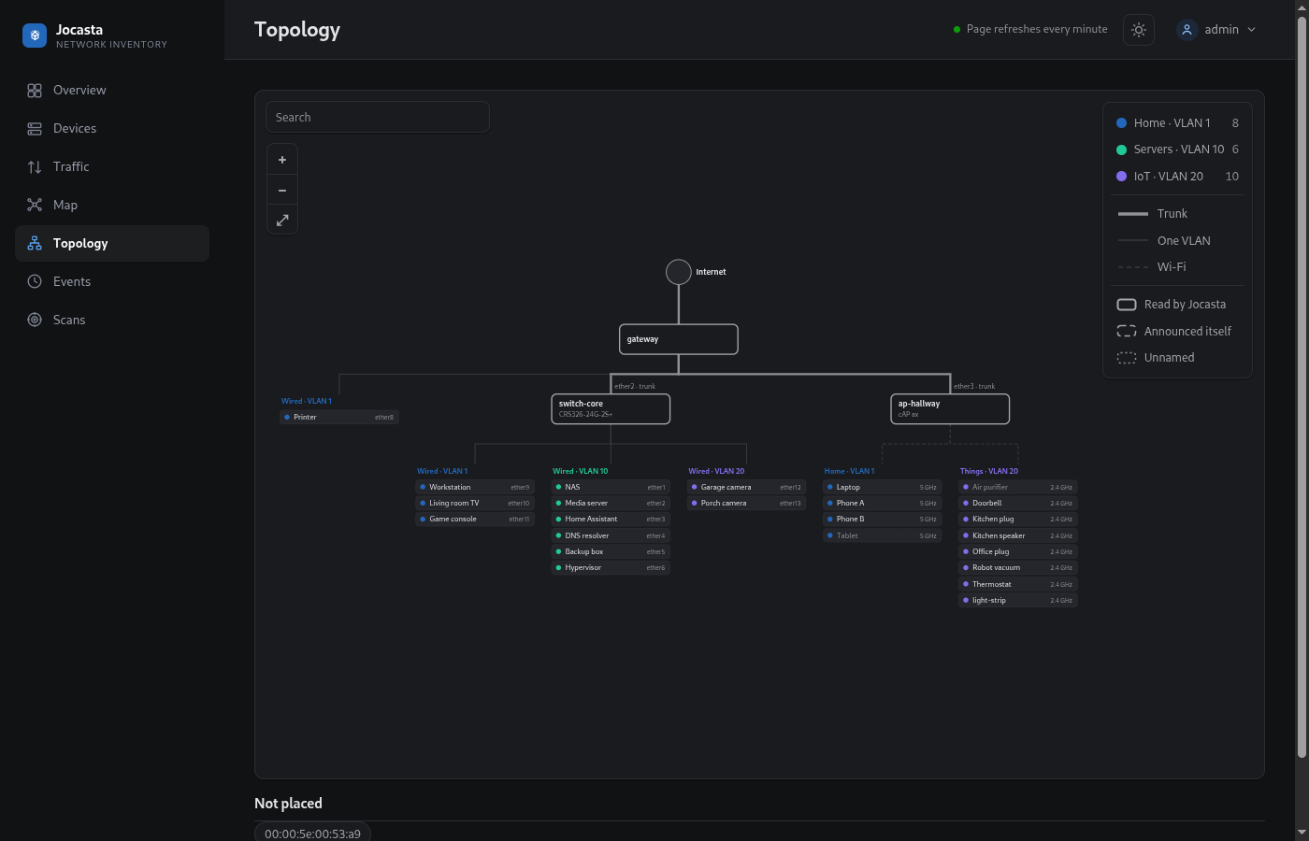Click the Home VLAN 1 blue swatch
Screen dimensions: 1309x841
[1122, 123]
